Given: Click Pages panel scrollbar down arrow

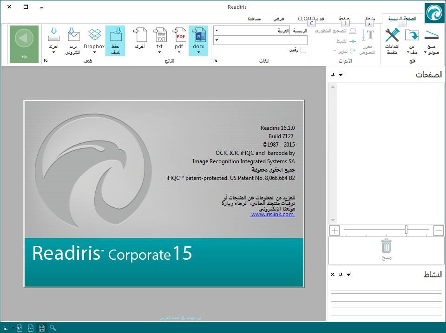Looking at the screenshot, I should [x=333, y=220].
